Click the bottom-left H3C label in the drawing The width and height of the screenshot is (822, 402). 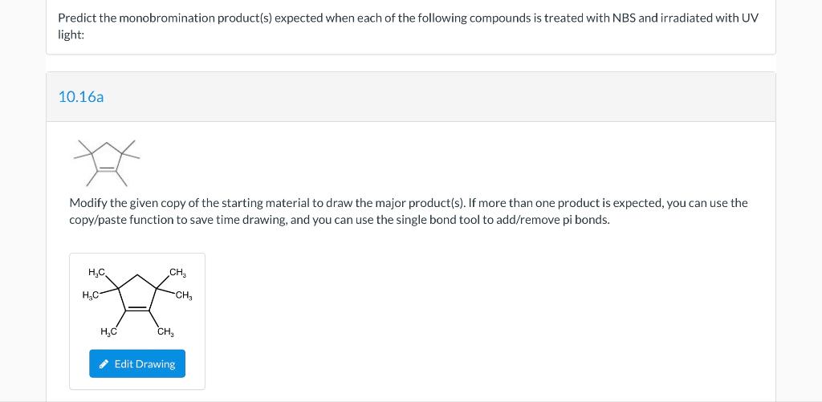(108, 331)
